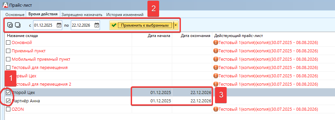Click the deselect-all checkboxes icon

pos(18,25)
